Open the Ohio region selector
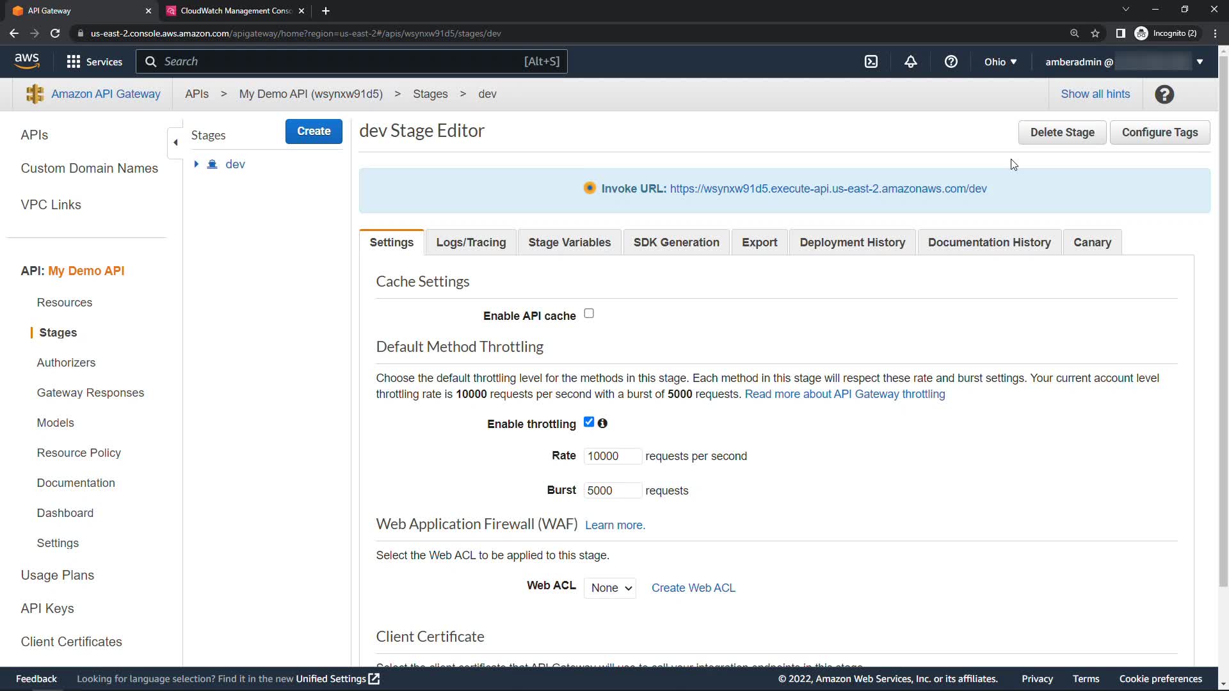Screen dimensions: 1229x691 pos(1000,61)
